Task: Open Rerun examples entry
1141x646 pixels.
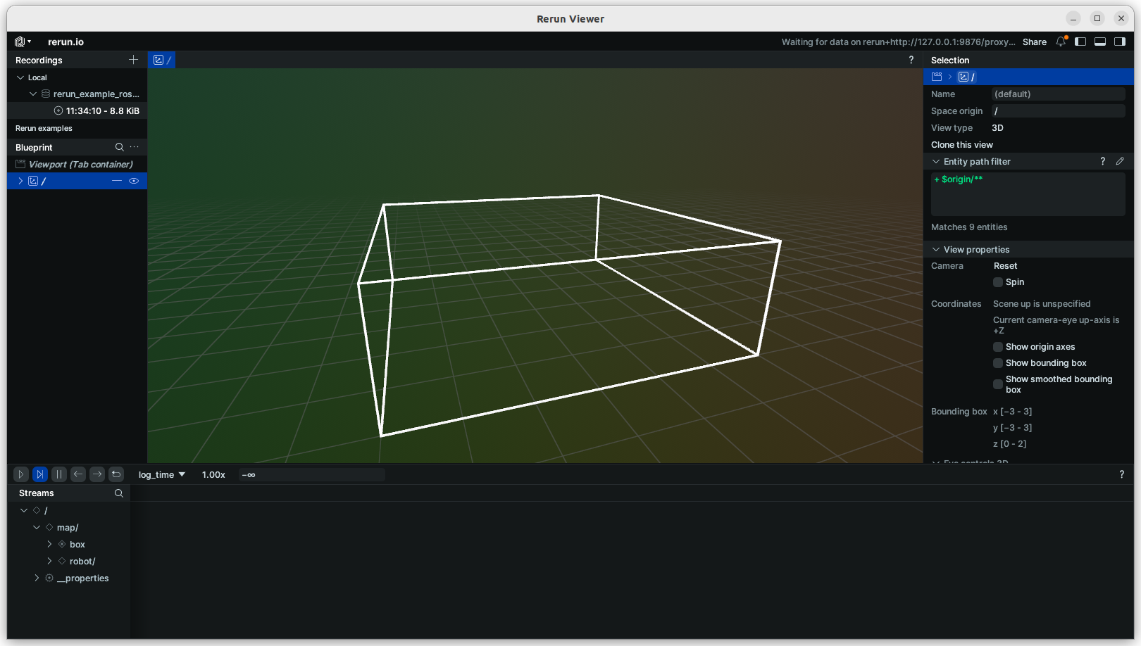Action: pos(44,129)
